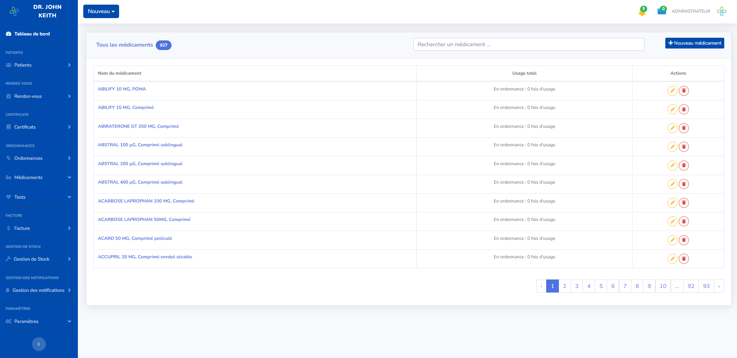Delete ABILIFY 15 MG using trash icon

point(684,109)
